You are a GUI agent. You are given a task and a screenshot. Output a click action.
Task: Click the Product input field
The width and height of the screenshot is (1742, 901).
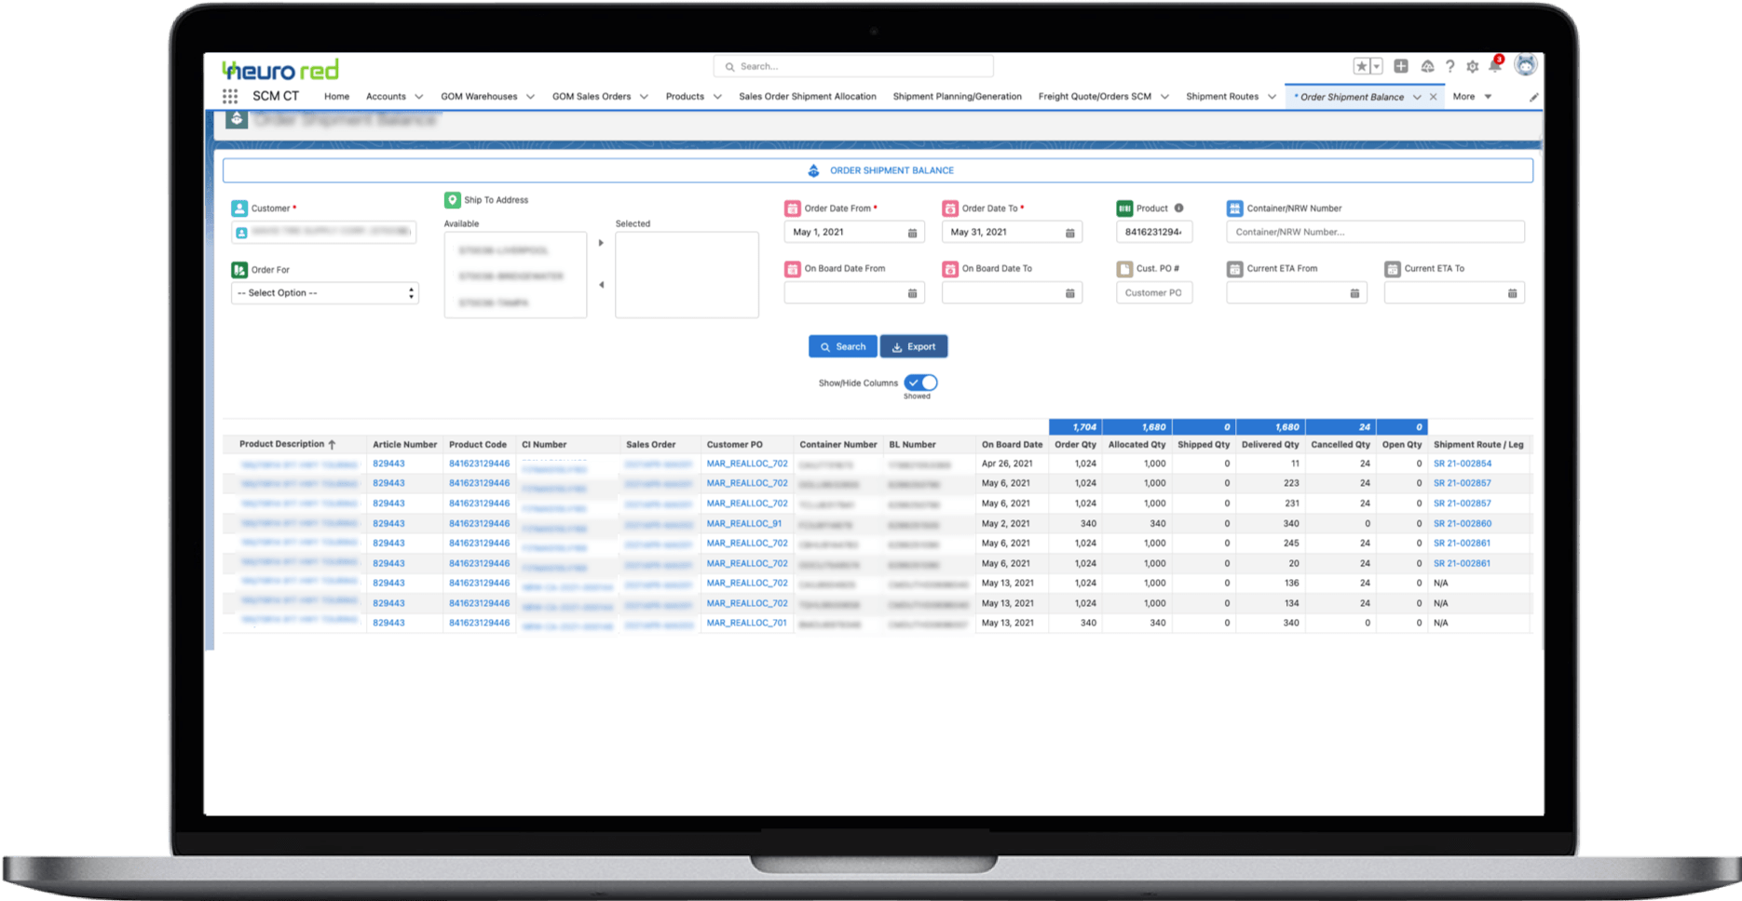pyautogui.click(x=1153, y=232)
